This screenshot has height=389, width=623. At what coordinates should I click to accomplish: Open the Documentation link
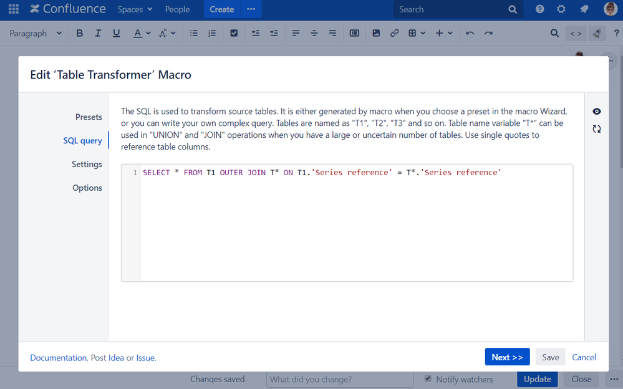[x=59, y=358]
